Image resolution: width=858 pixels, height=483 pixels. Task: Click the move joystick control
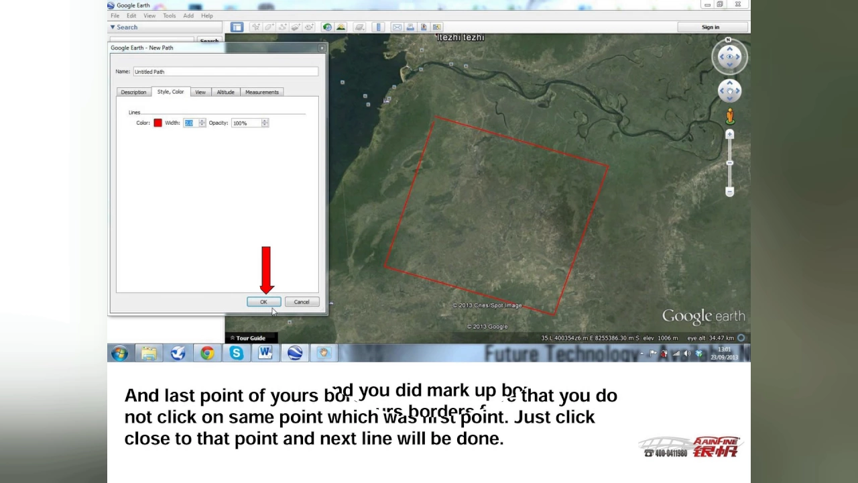pos(729,91)
